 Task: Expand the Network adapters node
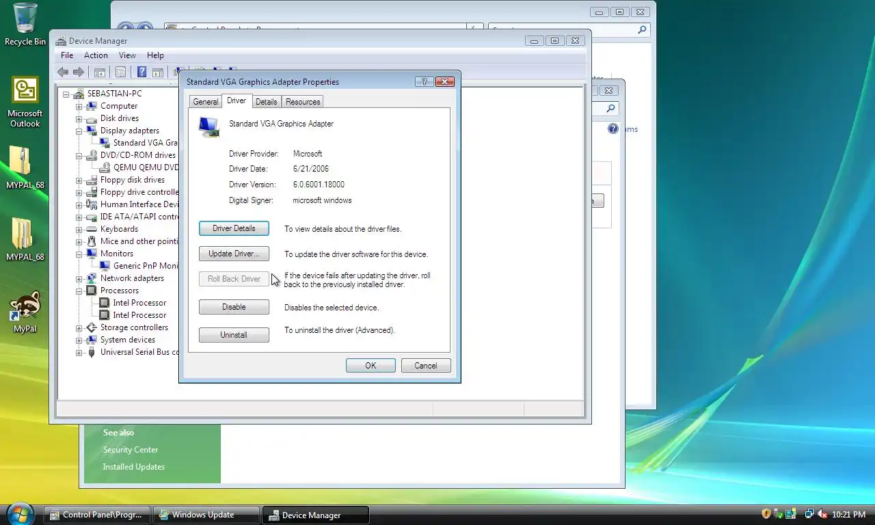(x=79, y=278)
